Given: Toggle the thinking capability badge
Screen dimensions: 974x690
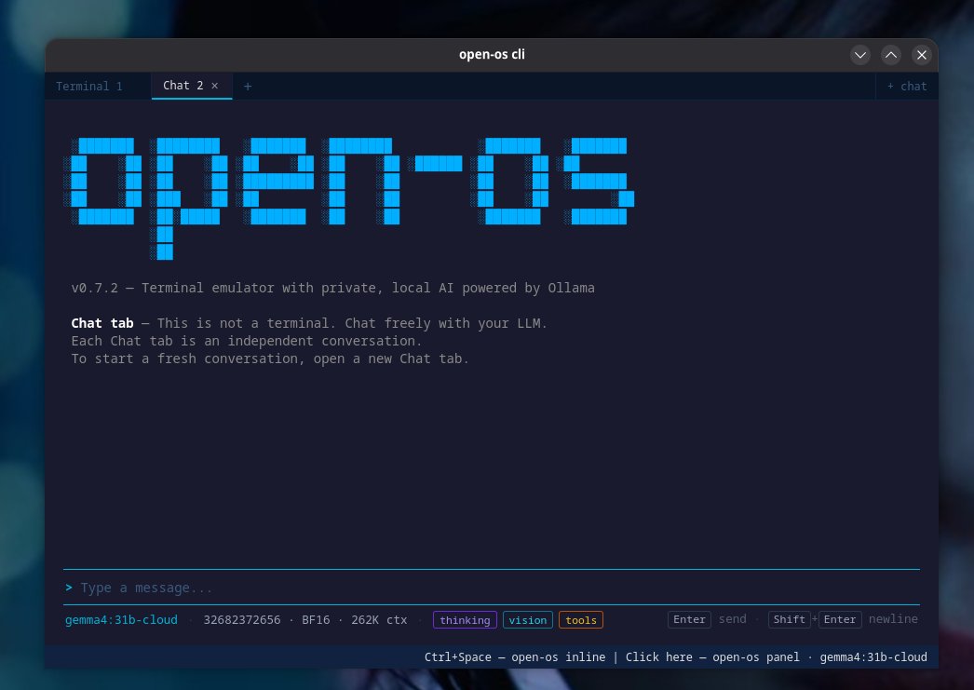Looking at the screenshot, I should tap(465, 620).
